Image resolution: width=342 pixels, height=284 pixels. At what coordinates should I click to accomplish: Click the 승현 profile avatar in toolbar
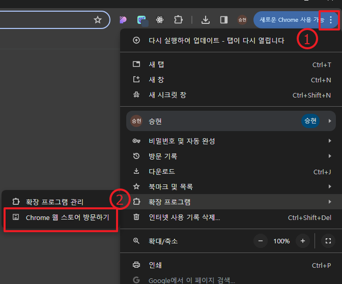coord(242,20)
